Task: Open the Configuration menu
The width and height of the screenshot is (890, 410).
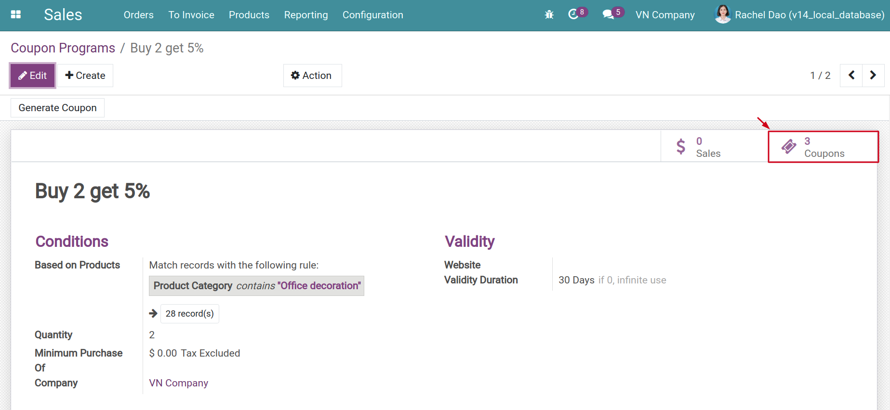Action: 373,15
